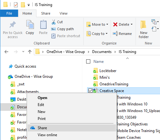The height and width of the screenshot is (140, 160).
Task: Switch to the Share ribbon tab
Action: (x=46, y=13)
